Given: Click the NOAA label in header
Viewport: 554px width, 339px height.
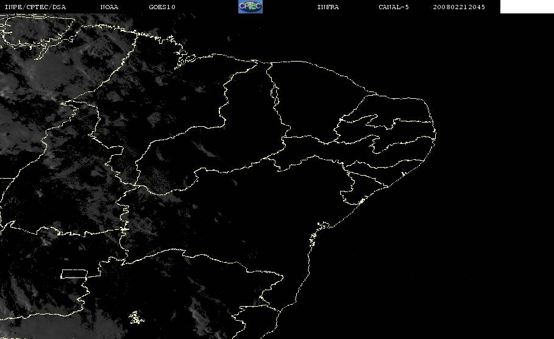Looking at the screenshot, I should point(109,7).
